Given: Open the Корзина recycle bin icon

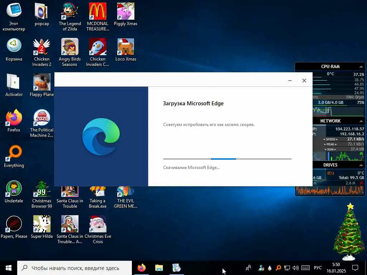Looking at the screenshot, I should click(14, 49).
